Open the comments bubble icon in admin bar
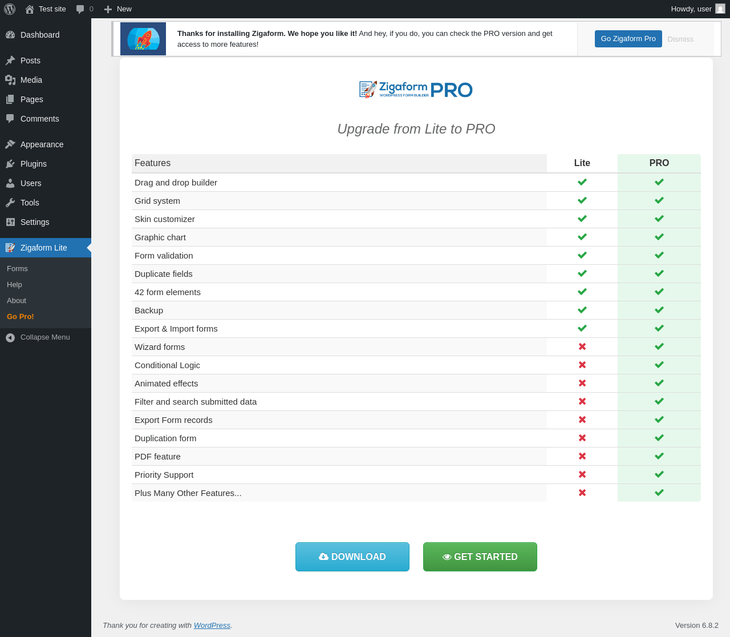 pos(80,9)
